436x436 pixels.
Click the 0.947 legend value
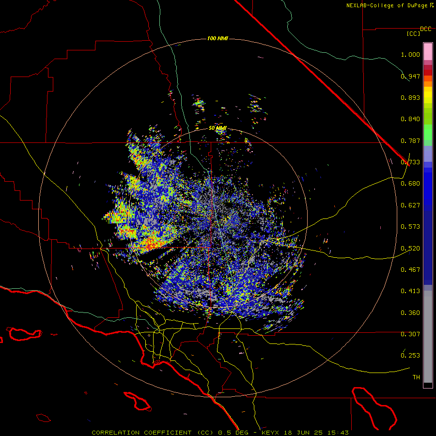pyautogui.click(x=410, y=76)
